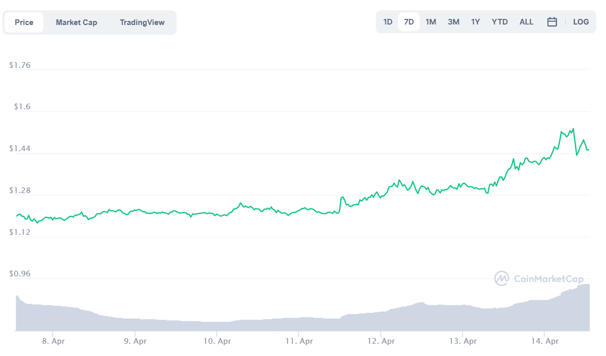Select the 1D time range
The image size is (606, 356).
tap(388, 22)
